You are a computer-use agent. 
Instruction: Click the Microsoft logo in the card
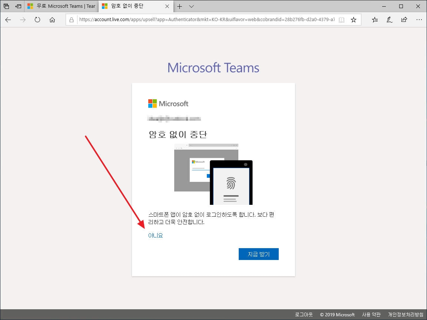(x=168, y=104)
